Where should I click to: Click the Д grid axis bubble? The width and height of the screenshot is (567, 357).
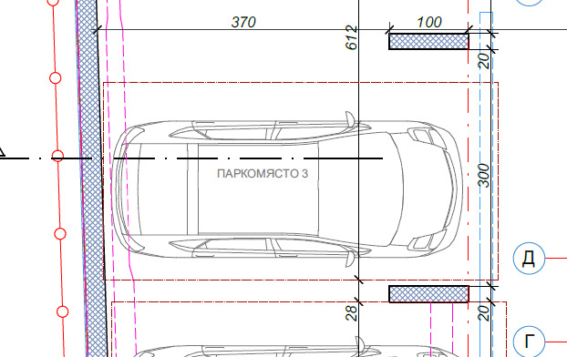[x=529, y=258]
